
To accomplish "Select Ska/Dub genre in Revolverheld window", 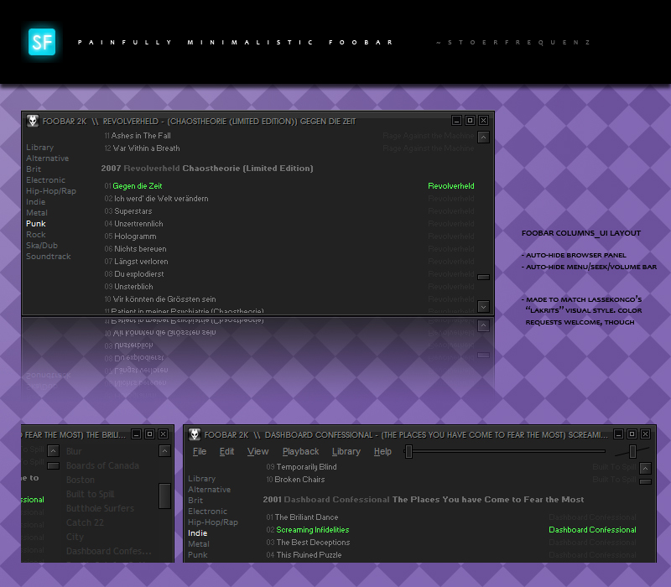I will [x=42, y=246].
